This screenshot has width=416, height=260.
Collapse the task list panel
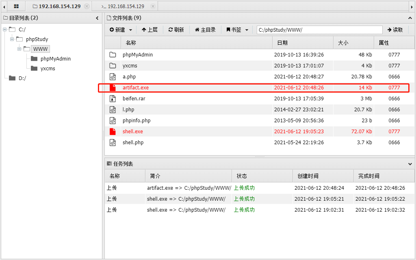[x=410, y=164]
